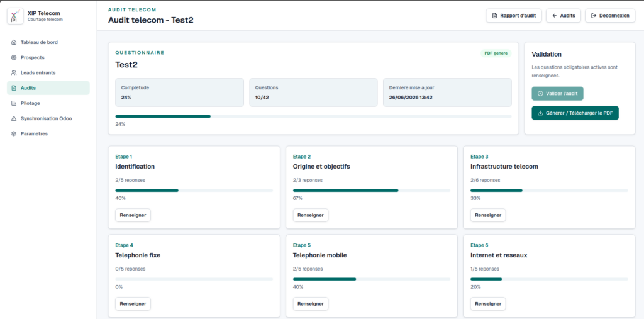Click the Telephonie mobile step title
The height and width of the screenshot is (319, 644).
click(320, 255)
